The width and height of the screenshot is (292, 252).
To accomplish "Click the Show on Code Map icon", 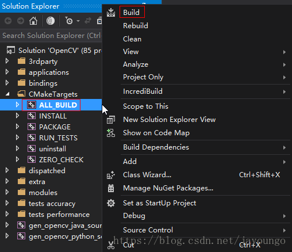I will (x=111, y=133).
